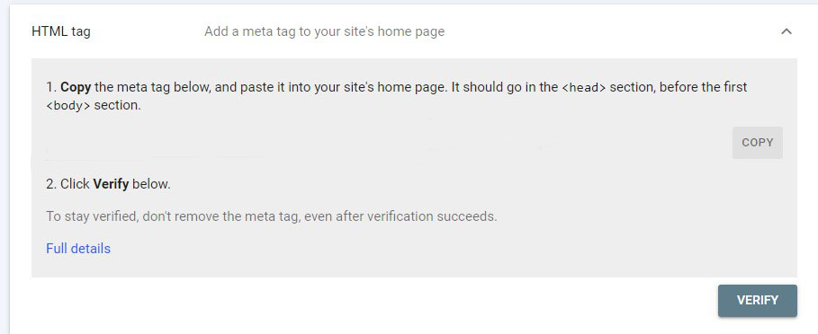This screenshot has width=818, height=334.
Task: Click the VERIFY button
Action: (758, 300)
